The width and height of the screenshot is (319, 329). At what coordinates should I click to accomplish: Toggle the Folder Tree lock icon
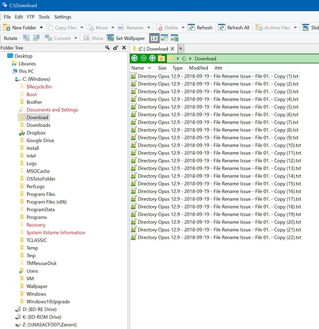point(116,47)
